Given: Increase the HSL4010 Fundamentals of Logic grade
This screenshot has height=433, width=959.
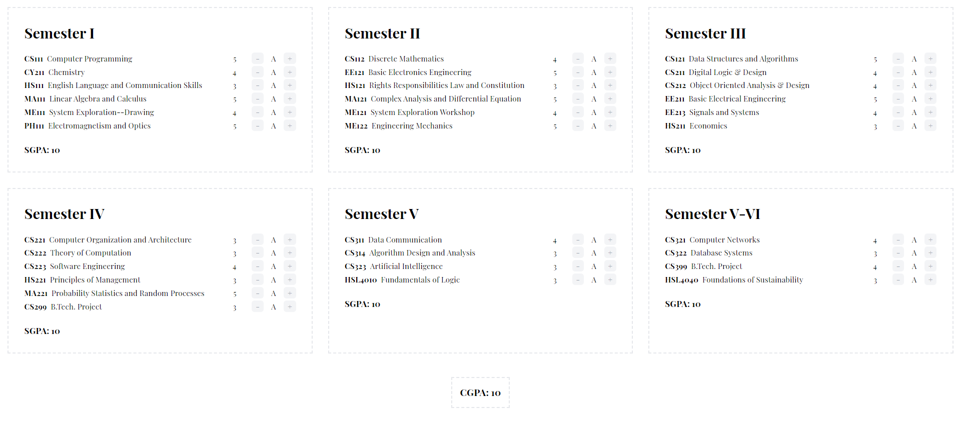Looking at the screenshot, I should [610, 279].
